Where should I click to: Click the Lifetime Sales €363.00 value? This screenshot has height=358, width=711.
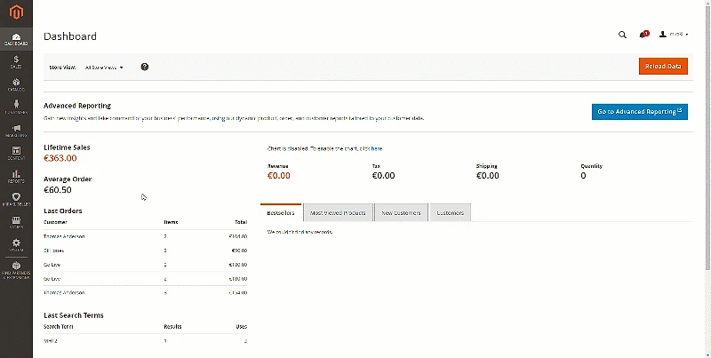click(x=60, y=158)
